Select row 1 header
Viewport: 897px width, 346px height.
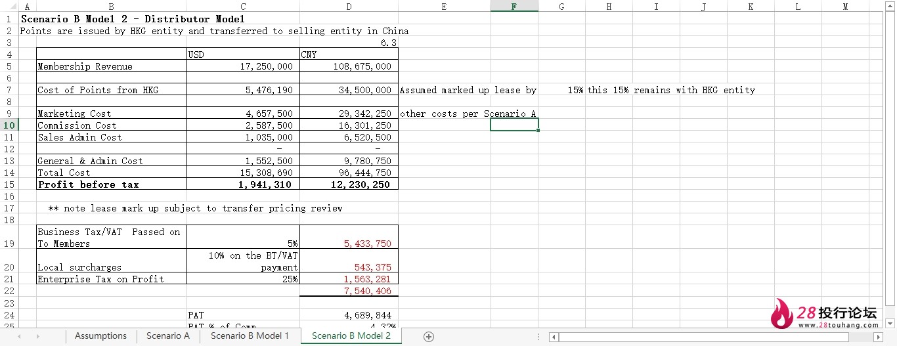[9, 19]
